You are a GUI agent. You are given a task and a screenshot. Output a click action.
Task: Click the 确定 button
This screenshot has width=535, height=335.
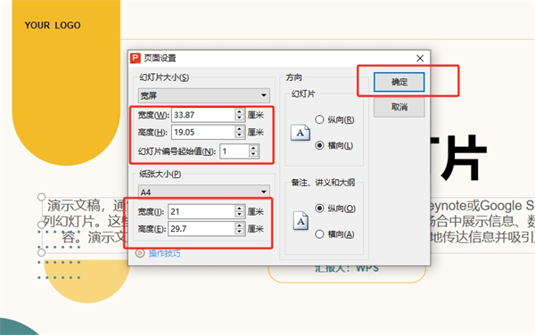click(399, 82)
